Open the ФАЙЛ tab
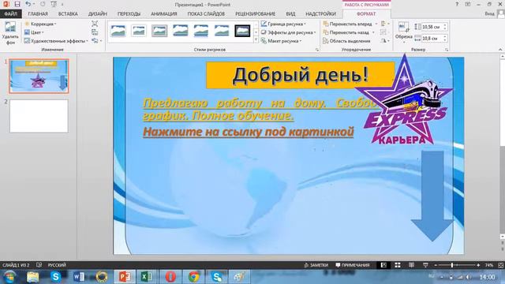Screen dimensions: 505x284 [x=10, y=14]
